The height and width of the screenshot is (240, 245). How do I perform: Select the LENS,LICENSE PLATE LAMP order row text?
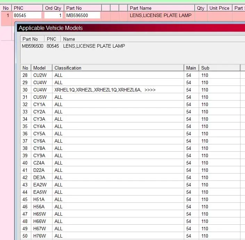(161, 15)
